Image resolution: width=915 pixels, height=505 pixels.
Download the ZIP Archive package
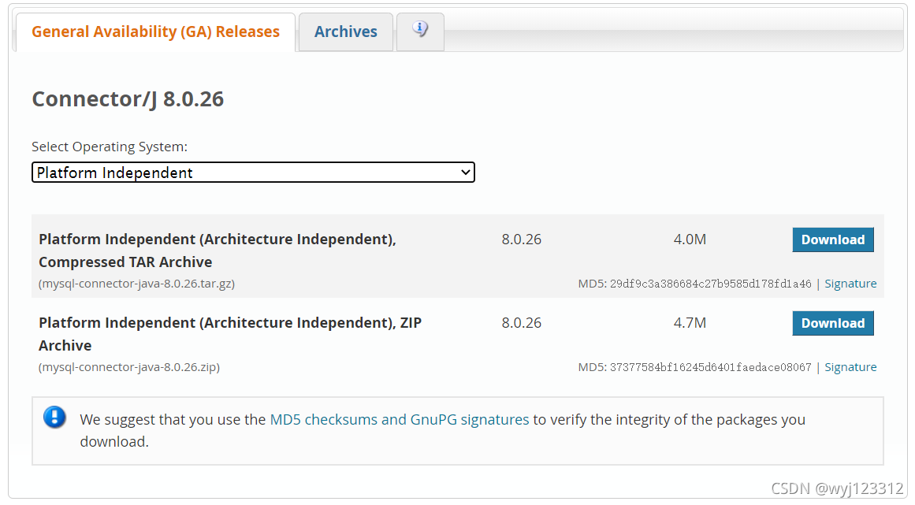pos(833,323)
